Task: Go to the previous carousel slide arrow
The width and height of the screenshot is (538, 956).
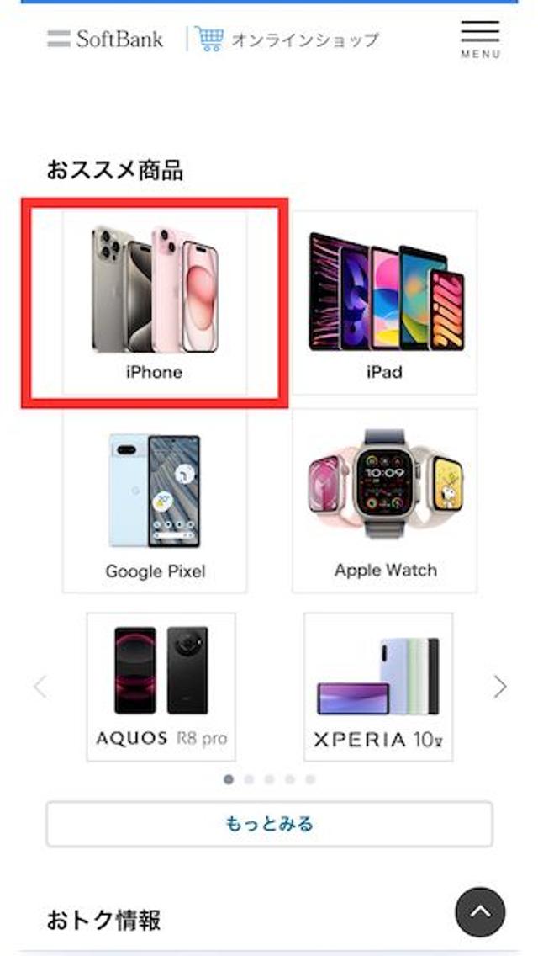Action: 40,687
